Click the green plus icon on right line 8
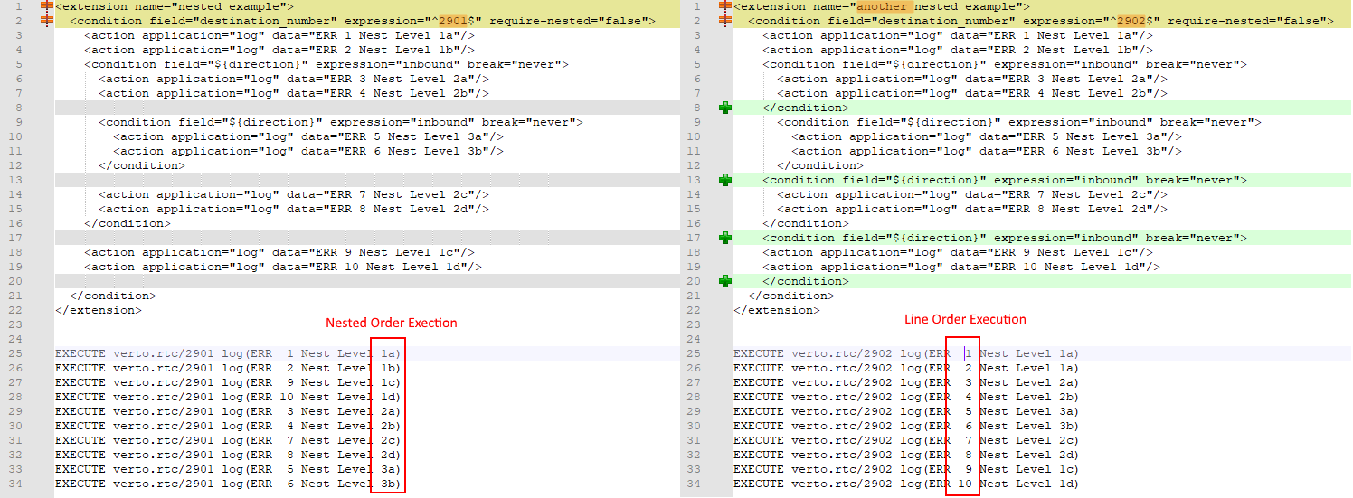 pos(724,108)
